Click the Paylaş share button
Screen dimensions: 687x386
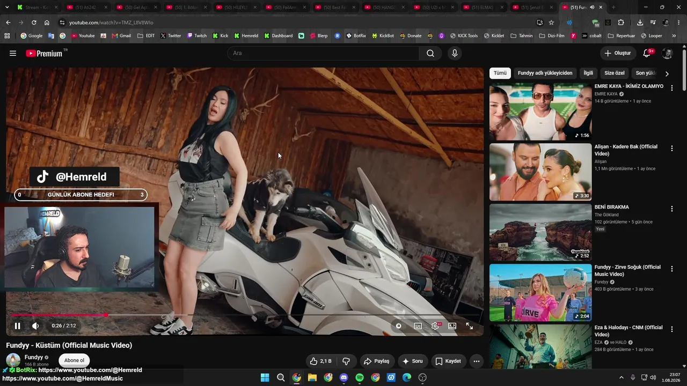tap(377, 361)
